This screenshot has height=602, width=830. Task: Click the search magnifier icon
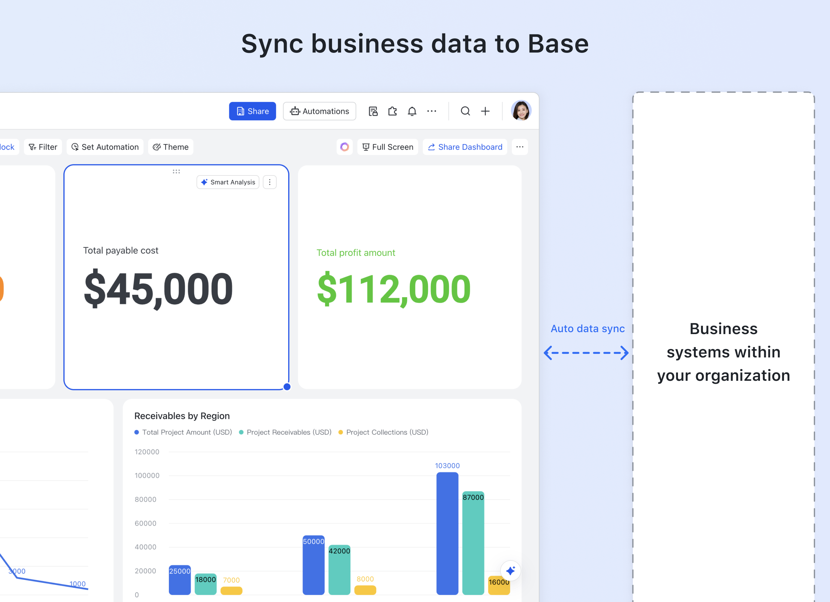pos(465,111)
